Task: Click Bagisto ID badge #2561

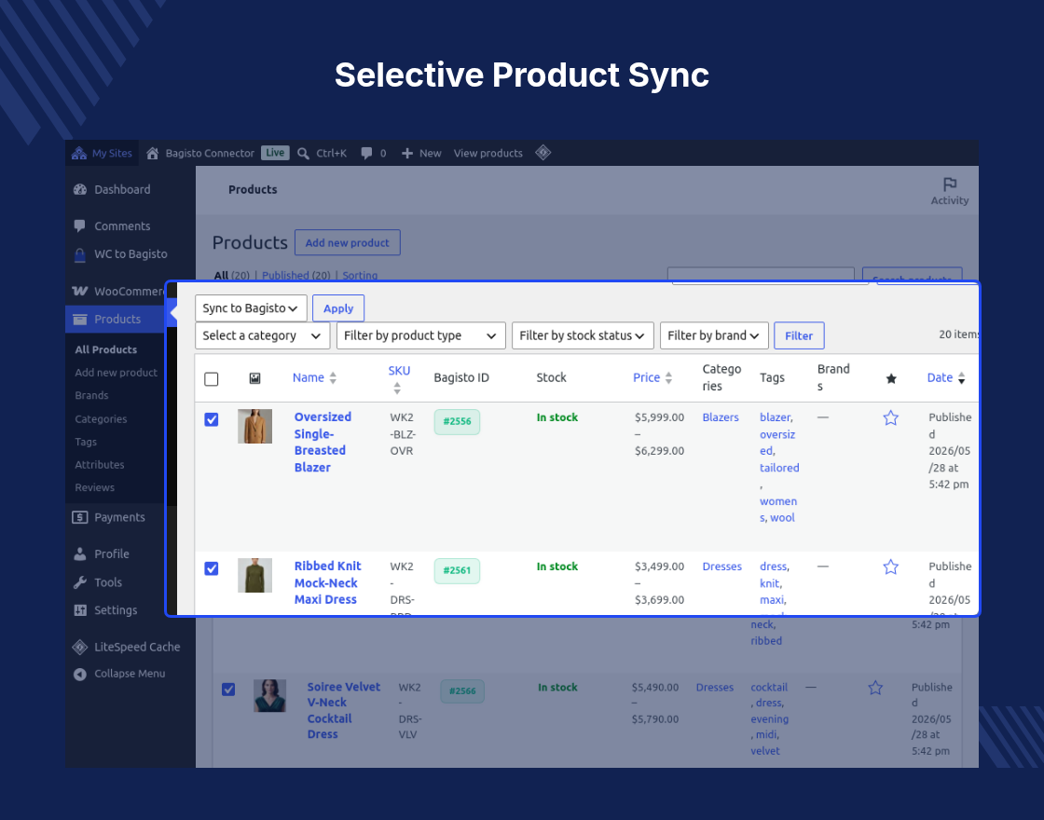Action: pyautogui.click(x=457, y=570)
